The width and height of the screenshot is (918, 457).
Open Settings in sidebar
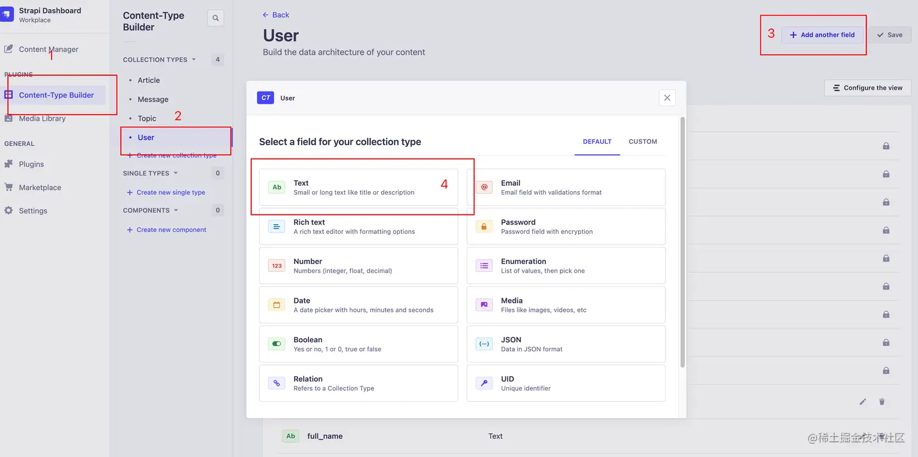(33, 211)
